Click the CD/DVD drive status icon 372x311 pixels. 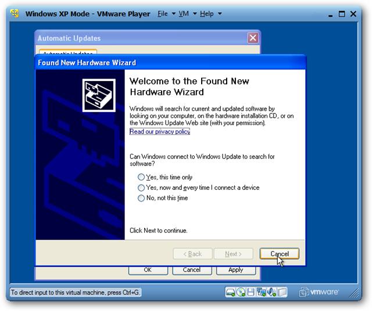[x=241, y=292]
